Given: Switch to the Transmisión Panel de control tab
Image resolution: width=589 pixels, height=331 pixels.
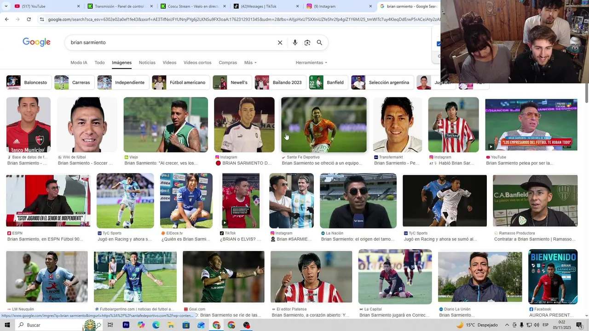Looking at the screenshot, I should (x=121, y=6).
